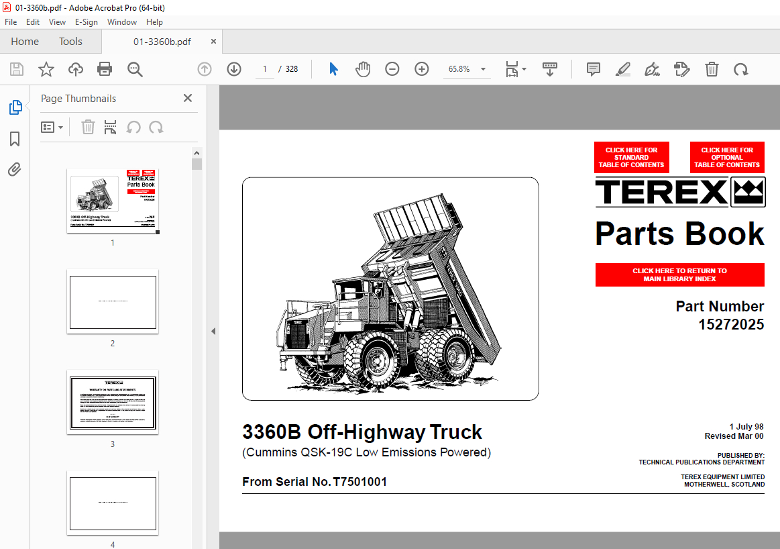The image size is (780, 549).
Task: Select page 3 warranty thumbnail
Action: (x=113, y=402)
